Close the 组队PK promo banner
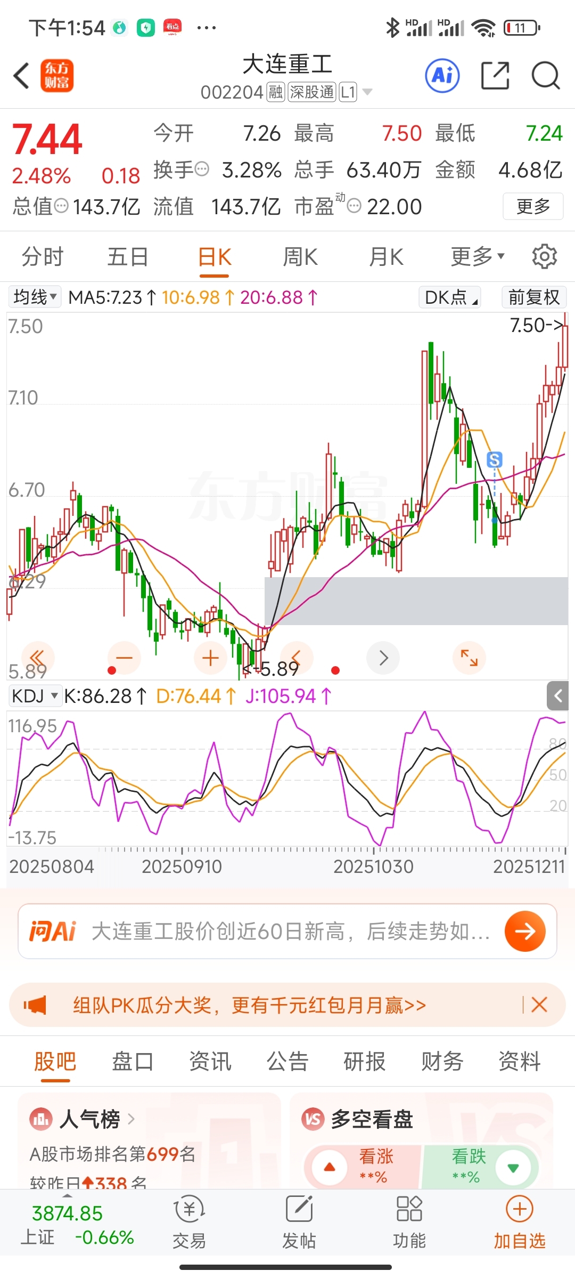Screen dimensions: 575x1279 (539, 1005)
